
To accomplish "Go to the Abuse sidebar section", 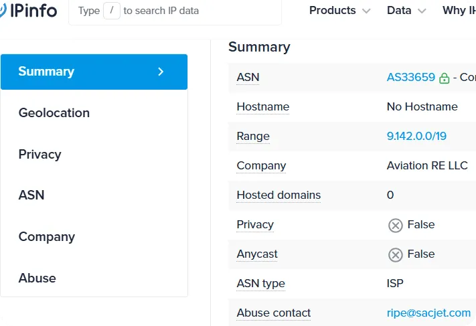I will [37, 278].
